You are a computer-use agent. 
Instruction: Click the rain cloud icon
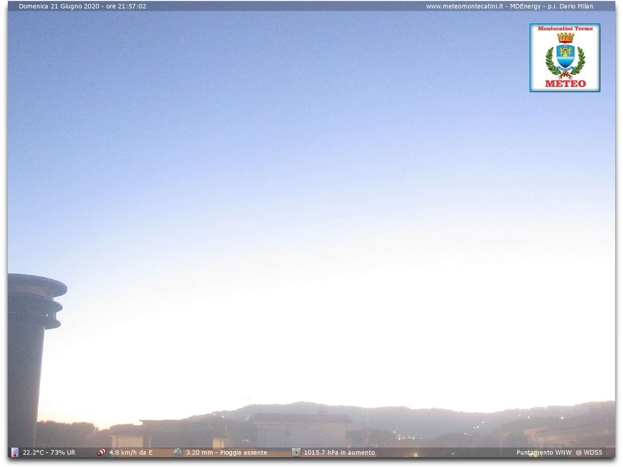tap(178, 452)
